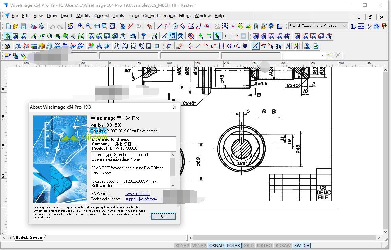Open the Trace menu
This screenshot has height=250, width=391.
pyautogui.click(x=134, y=16)
